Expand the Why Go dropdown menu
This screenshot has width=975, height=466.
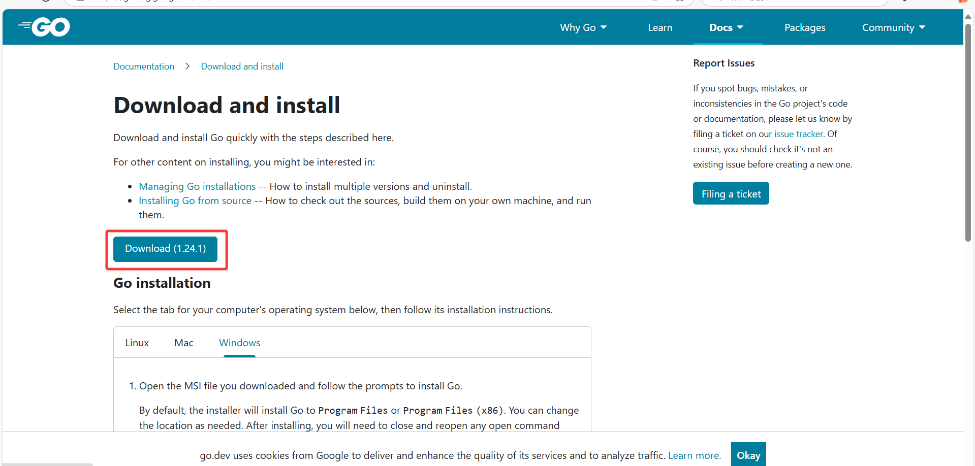coord(583,27)
